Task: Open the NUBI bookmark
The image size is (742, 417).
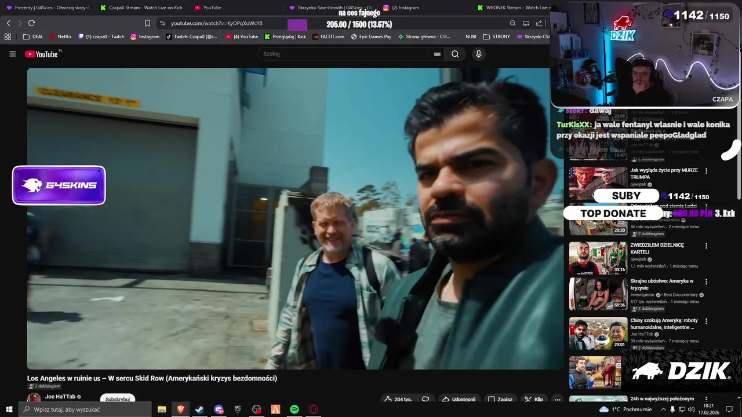Action: (471, 36)
